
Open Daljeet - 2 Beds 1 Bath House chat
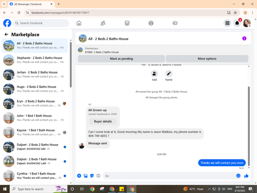coord(34,161)
